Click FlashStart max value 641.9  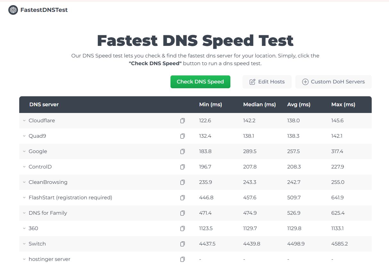(x=337, y=198)
